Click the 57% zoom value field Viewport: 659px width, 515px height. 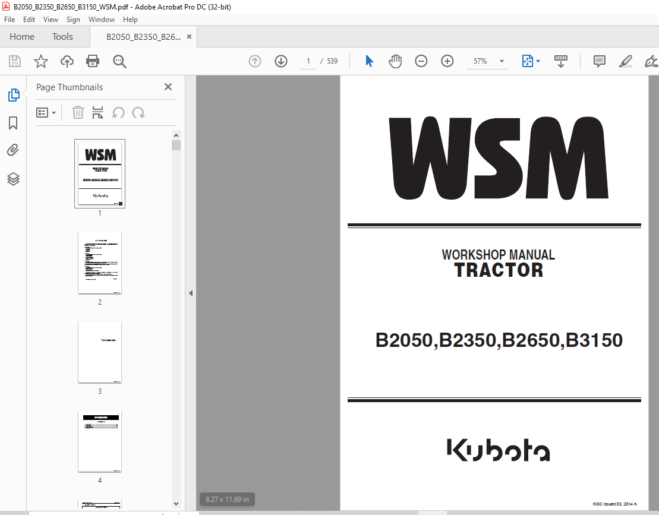click(x=480, y=61)
